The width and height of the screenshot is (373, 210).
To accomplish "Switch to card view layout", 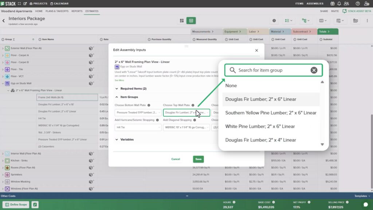I will (181, 21).
